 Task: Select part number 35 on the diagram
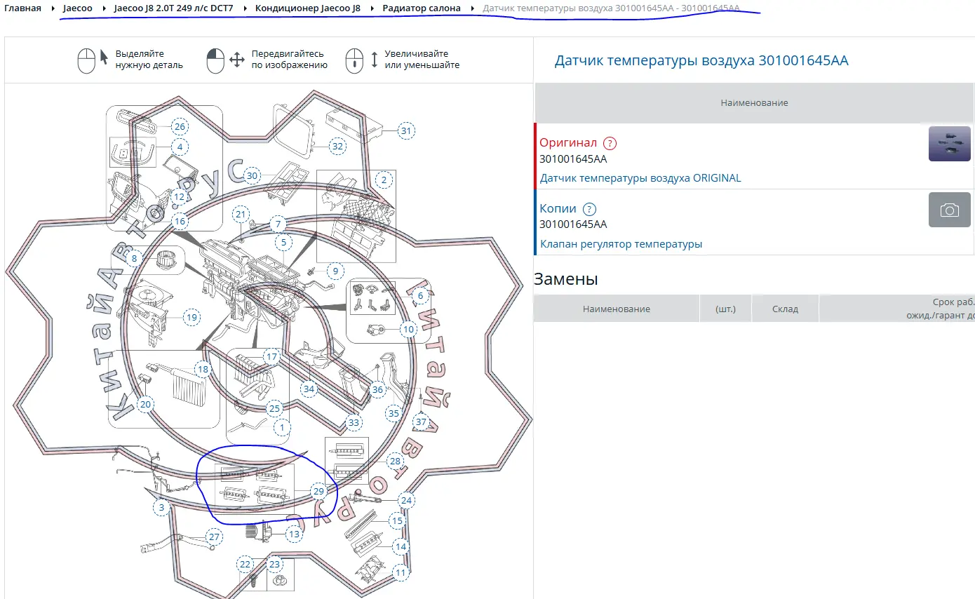pos(394,414)
